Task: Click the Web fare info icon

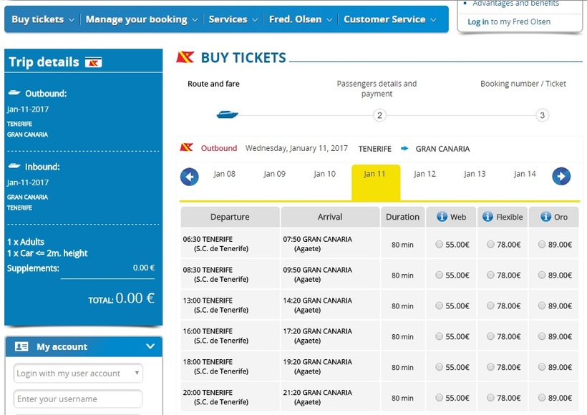Action: (x=442, y=217)
